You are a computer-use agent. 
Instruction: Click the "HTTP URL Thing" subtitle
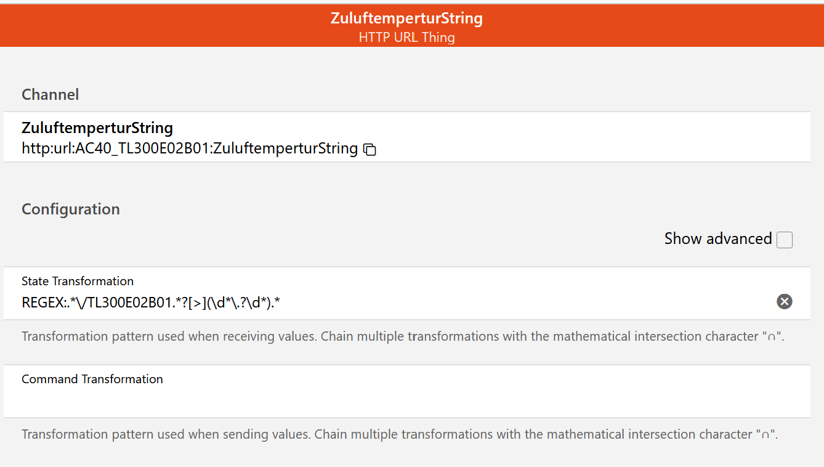[406, 37]
